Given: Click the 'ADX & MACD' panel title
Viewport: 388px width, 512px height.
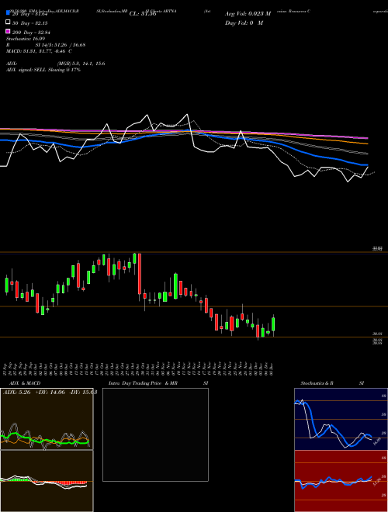Looking at the screenshot, I should (x=25, y=383).
